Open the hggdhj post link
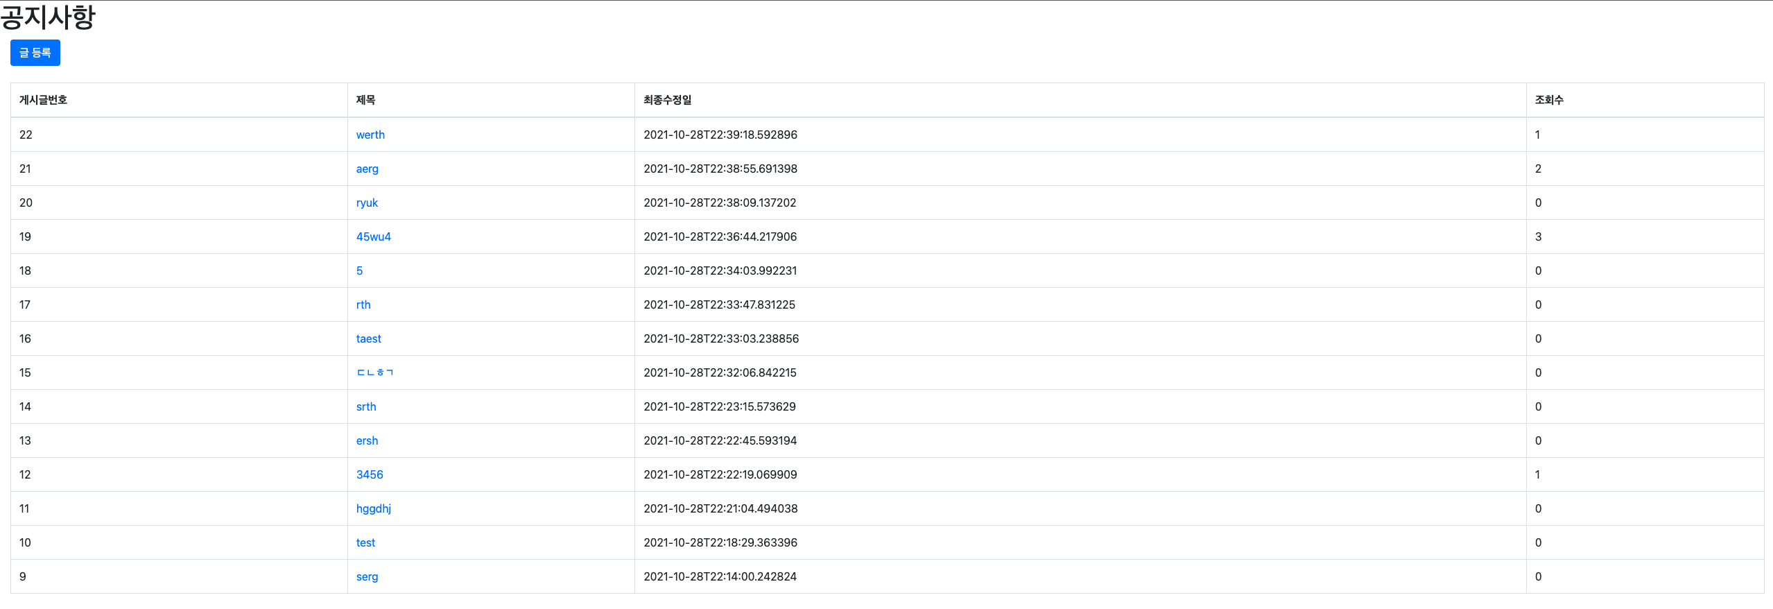This screenshot has width=1773, height=609. click(374, 508)
